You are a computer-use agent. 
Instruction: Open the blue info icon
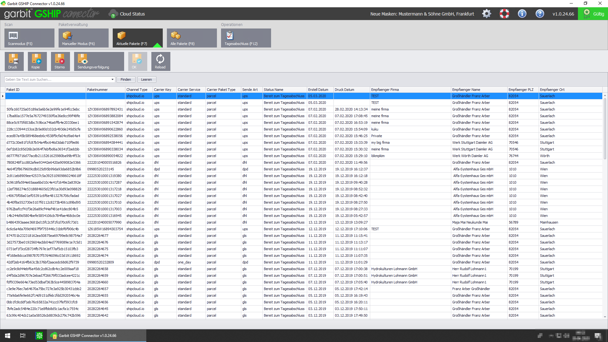tap(522, 14)
